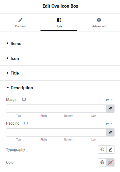The image size is (120, 172).
Task: Click the Margin Top input field
Action: [19, 108]
